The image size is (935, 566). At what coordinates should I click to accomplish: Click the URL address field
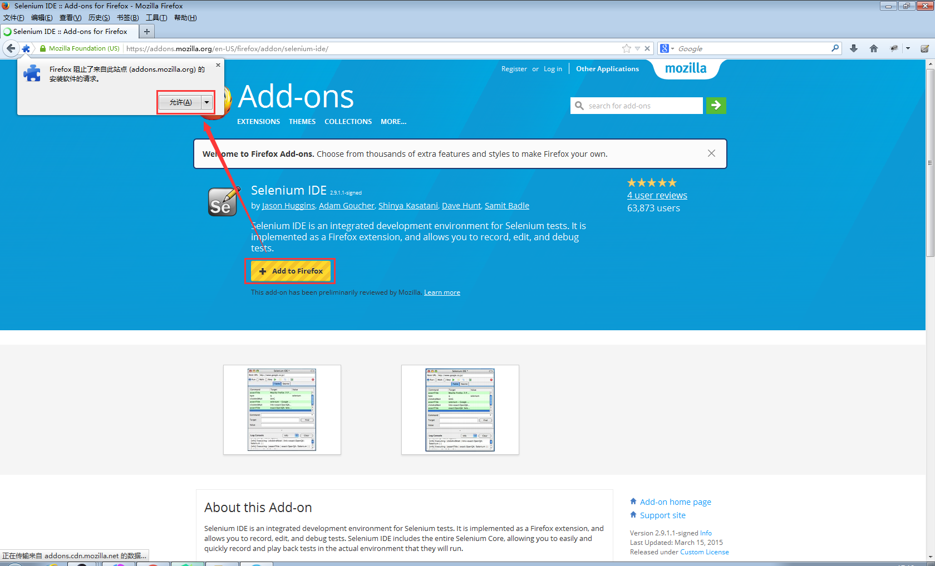pyautogui.click(x=372, y=48)
